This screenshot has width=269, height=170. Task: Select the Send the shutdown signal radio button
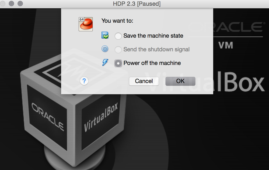point(118,49)
